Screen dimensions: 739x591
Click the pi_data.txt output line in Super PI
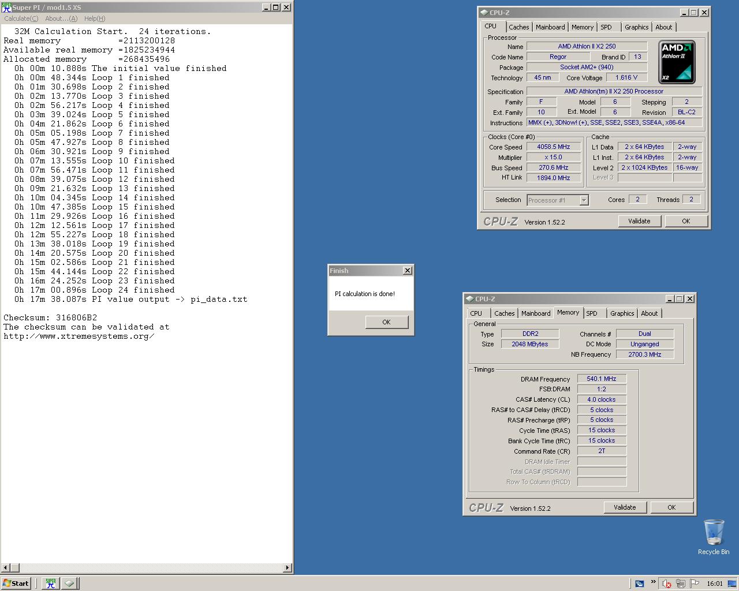click(131, 299)
